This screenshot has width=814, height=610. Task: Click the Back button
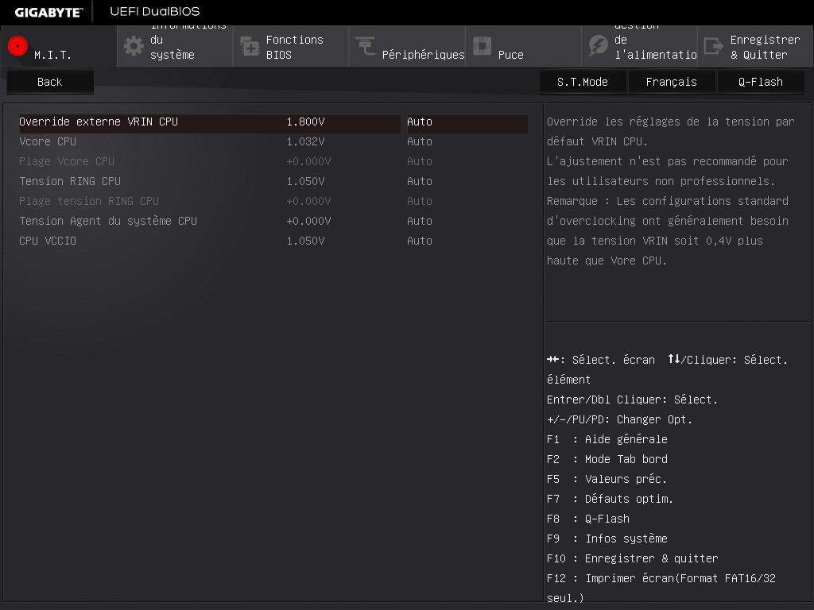[50, 82]
